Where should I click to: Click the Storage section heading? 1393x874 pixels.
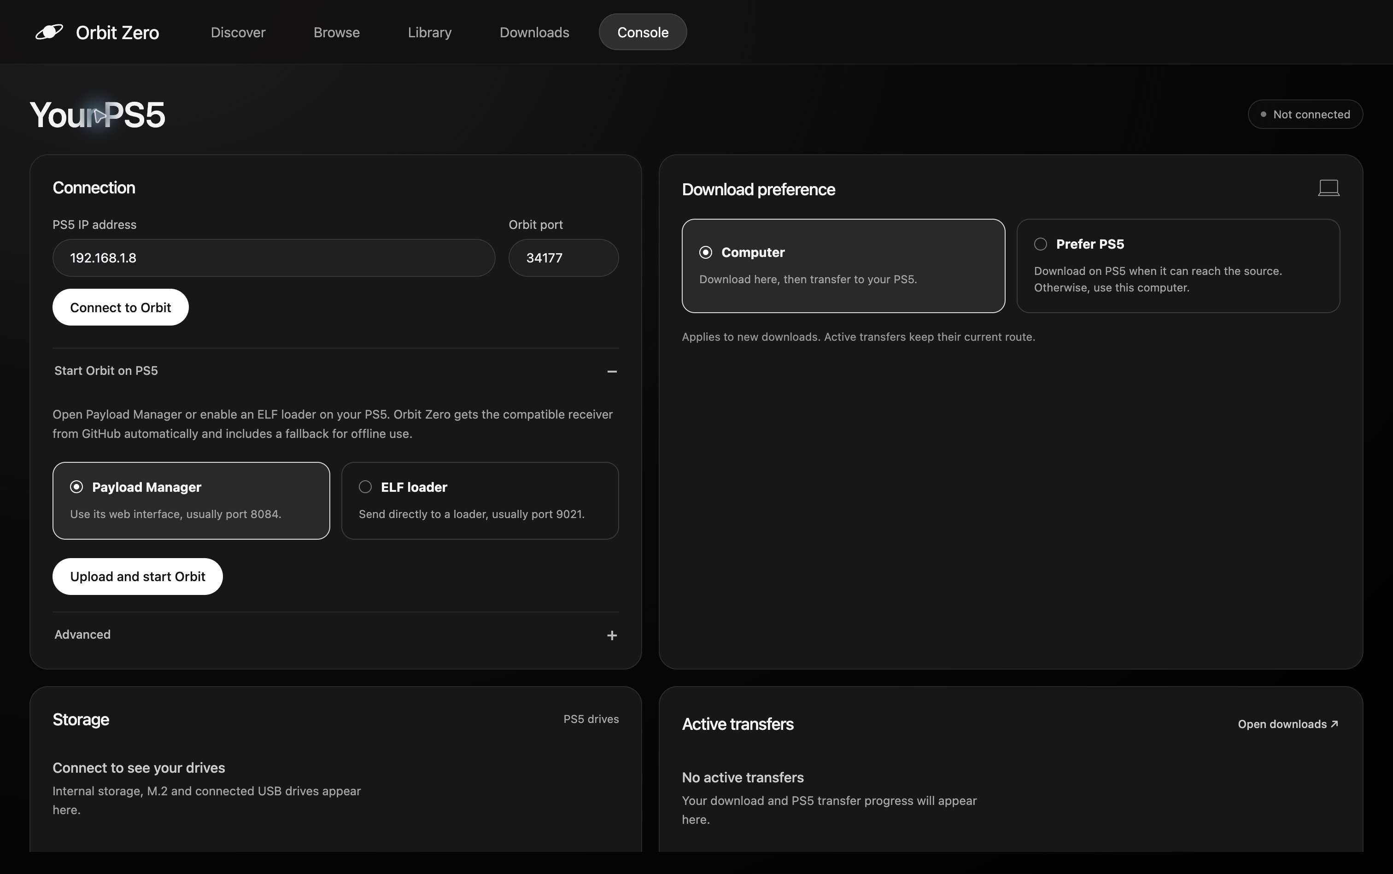81,720
